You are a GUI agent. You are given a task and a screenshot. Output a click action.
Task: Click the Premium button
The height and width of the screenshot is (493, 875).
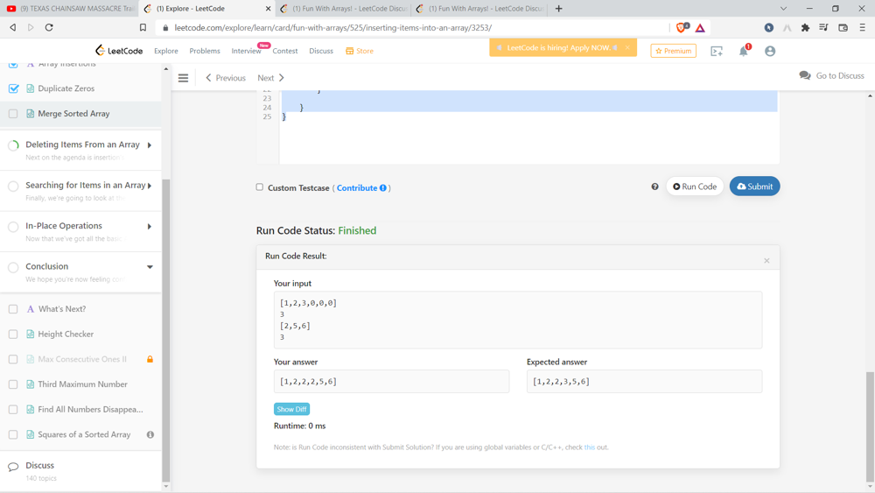click(674, 51)
